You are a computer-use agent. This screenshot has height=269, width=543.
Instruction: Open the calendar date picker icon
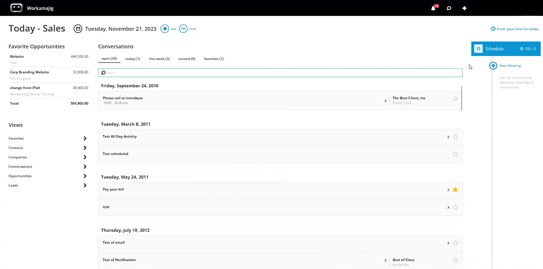point(78,29)
